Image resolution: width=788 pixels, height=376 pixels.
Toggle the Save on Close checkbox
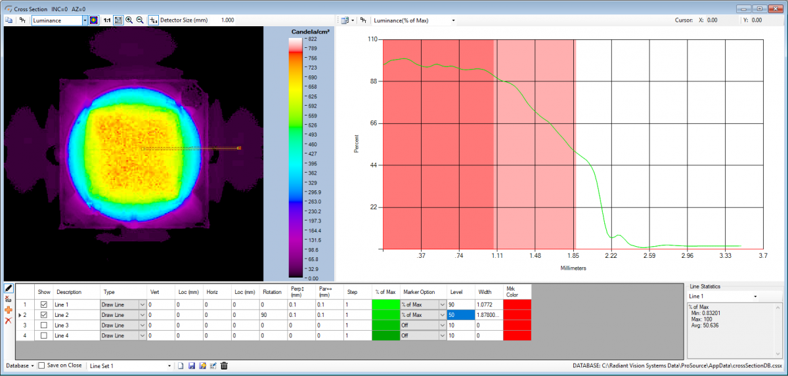[x=41, y=366]
